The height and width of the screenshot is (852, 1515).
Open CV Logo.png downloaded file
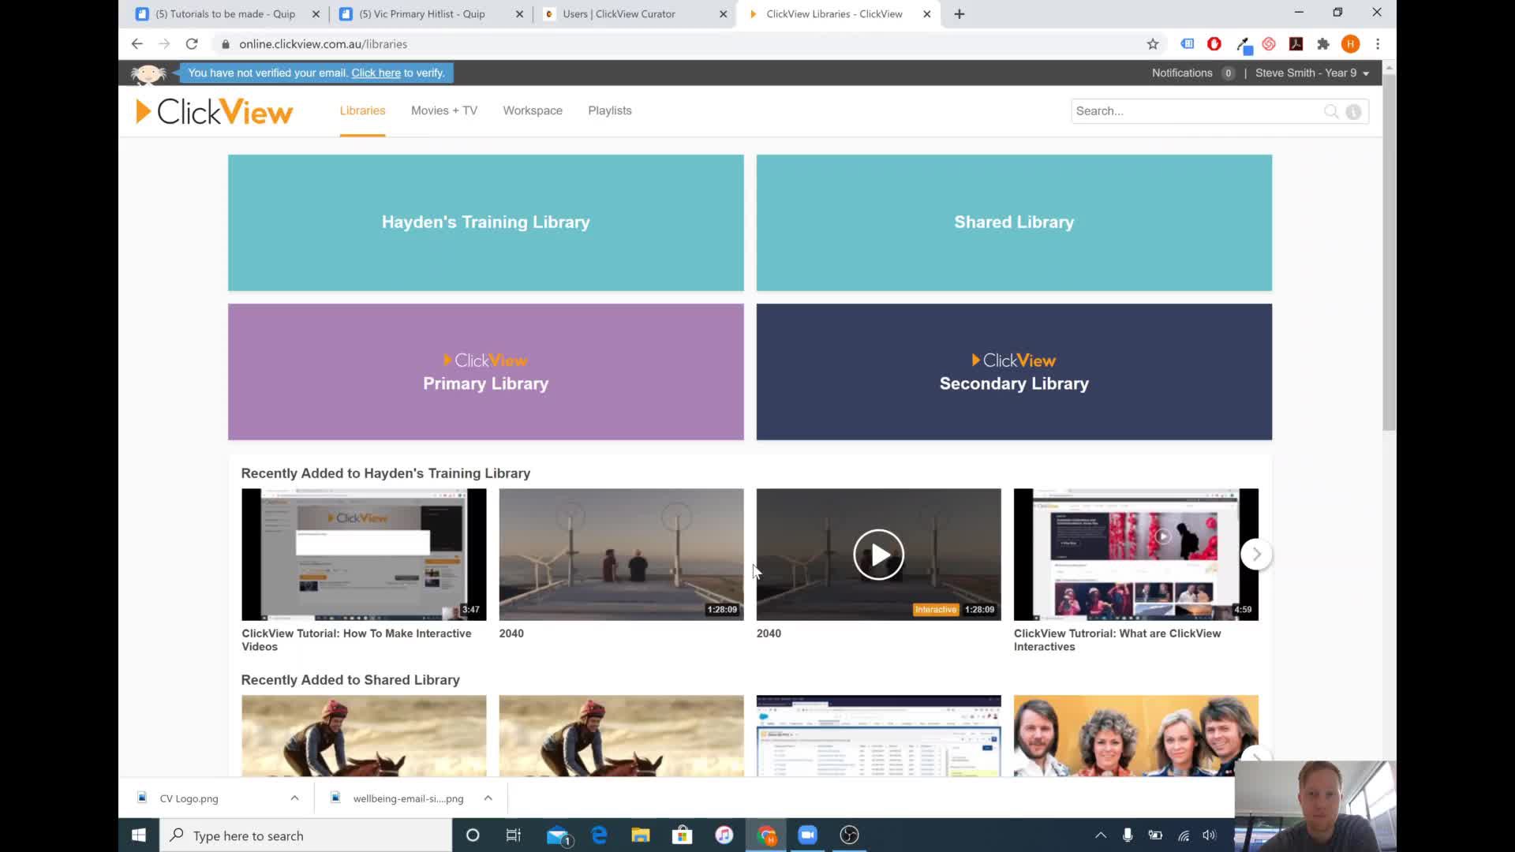pyautogui.click(x=189, y=798)
